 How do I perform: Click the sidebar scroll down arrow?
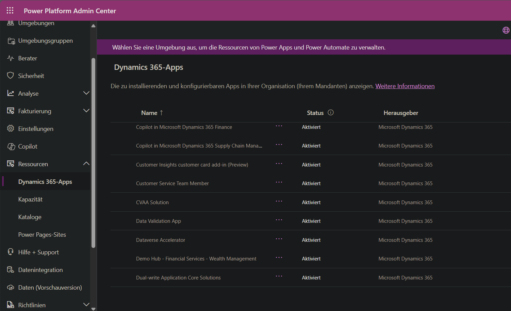(93, 309)
